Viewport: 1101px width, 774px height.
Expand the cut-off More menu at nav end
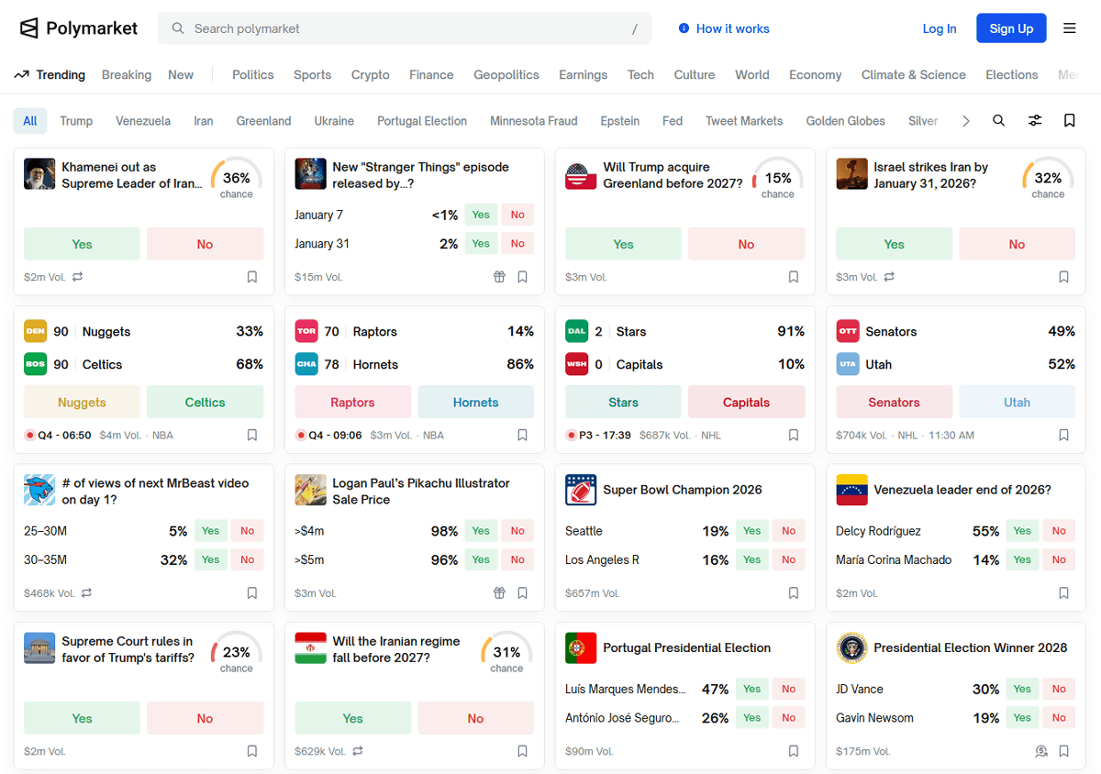pyautogui.click(x=1068, y=75)
